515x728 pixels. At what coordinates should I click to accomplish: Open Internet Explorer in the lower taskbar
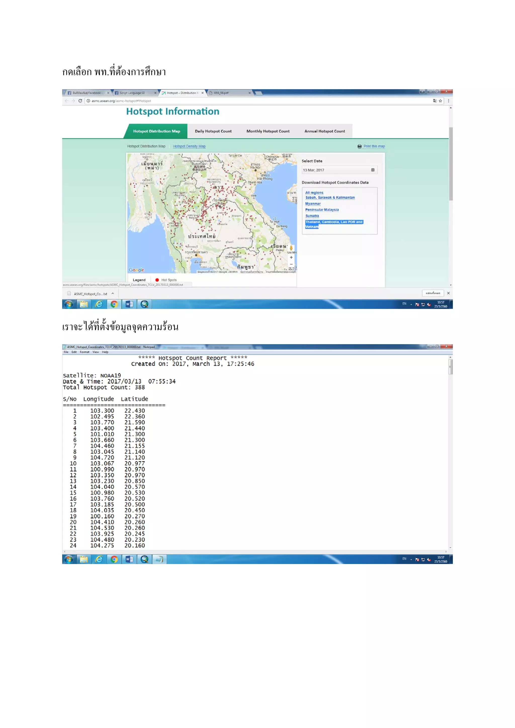pyautogui.click(x=99, y=559)
